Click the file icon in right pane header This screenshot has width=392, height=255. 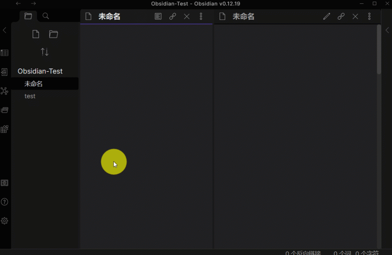click(x=222, y=16)
